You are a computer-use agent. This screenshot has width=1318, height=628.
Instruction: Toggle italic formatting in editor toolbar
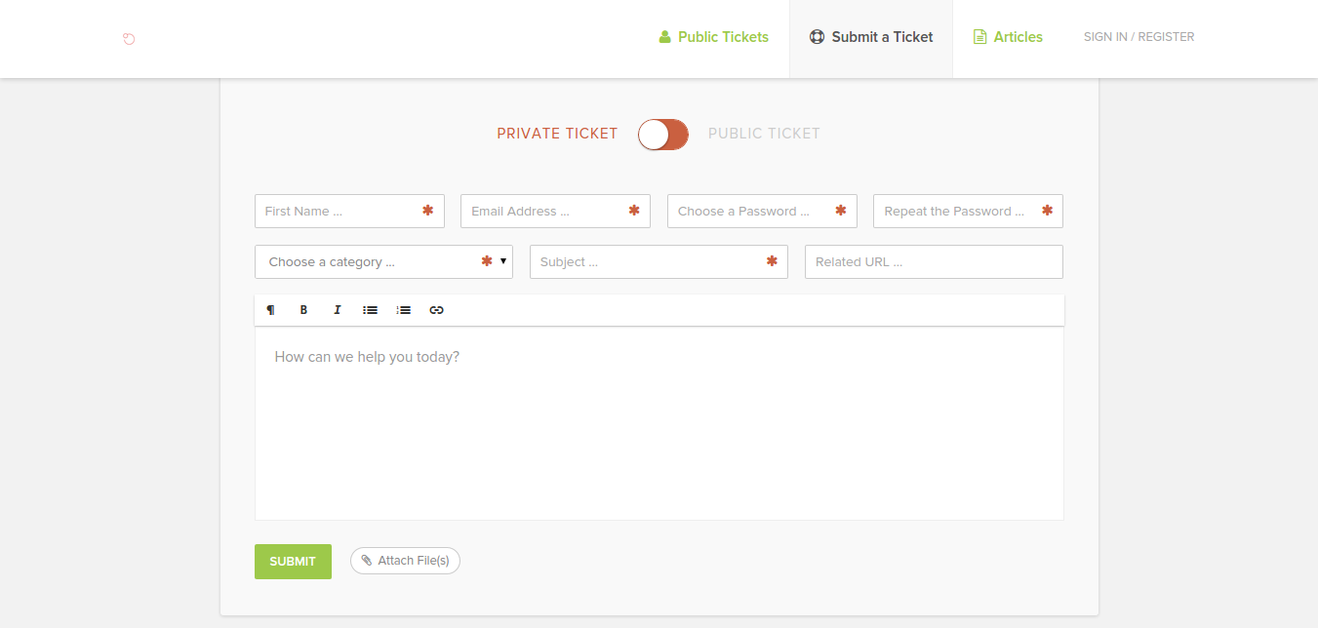[x=337, y=310]
